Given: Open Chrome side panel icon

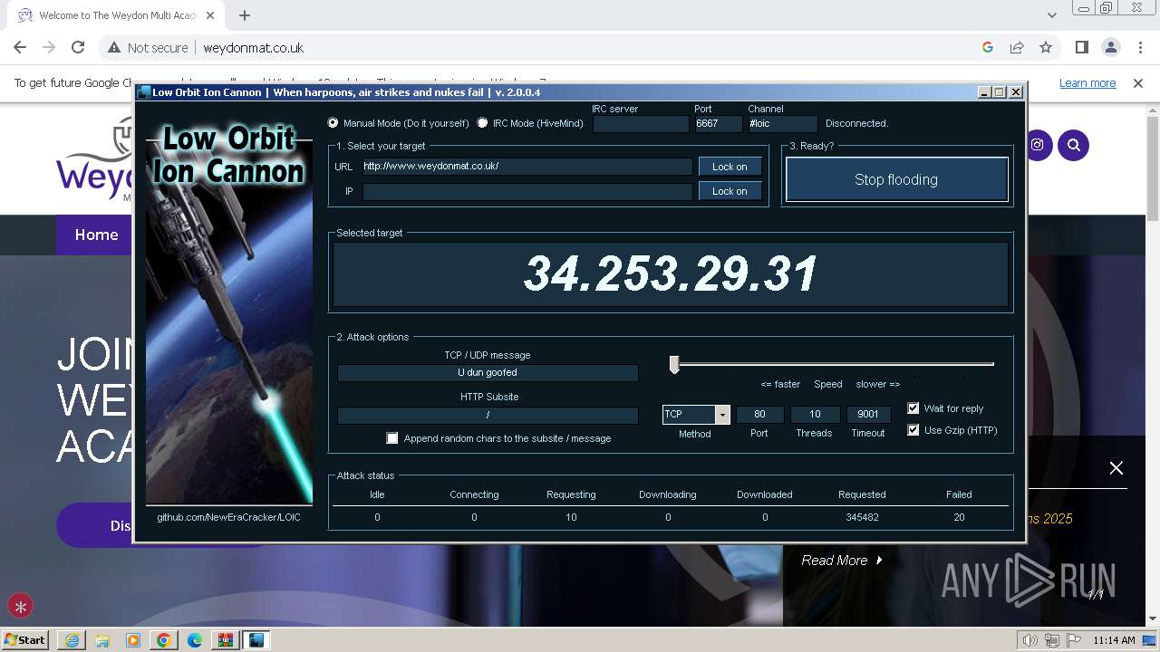Looking at the screenshot, I should (x=1081, y=48).
